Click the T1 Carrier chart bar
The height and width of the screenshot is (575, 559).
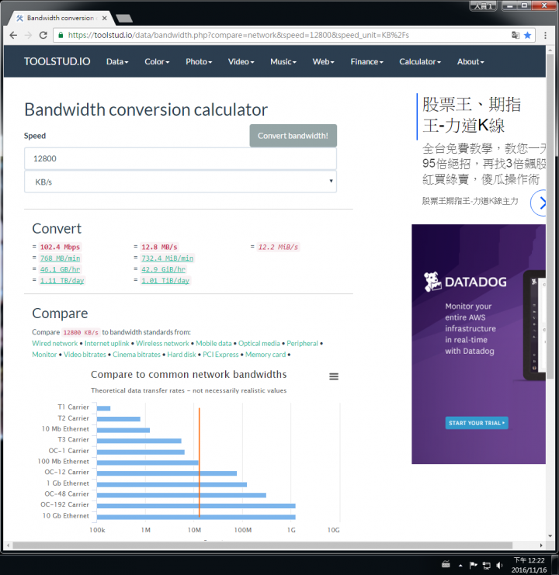point(104,408)
